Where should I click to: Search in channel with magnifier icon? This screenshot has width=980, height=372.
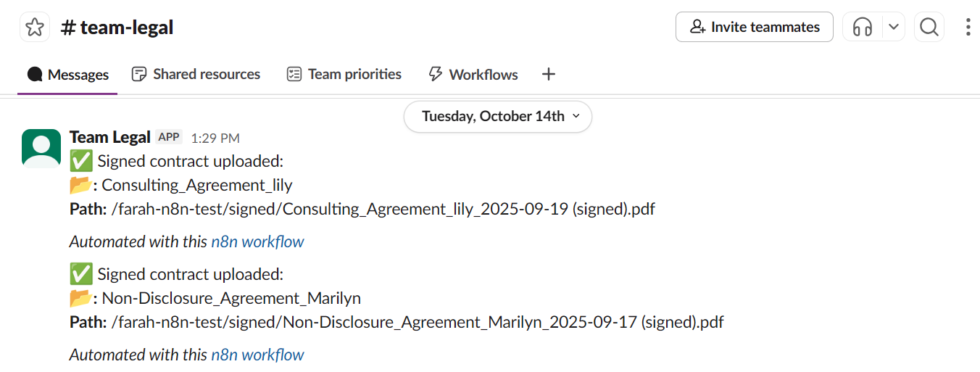(929, 28)
